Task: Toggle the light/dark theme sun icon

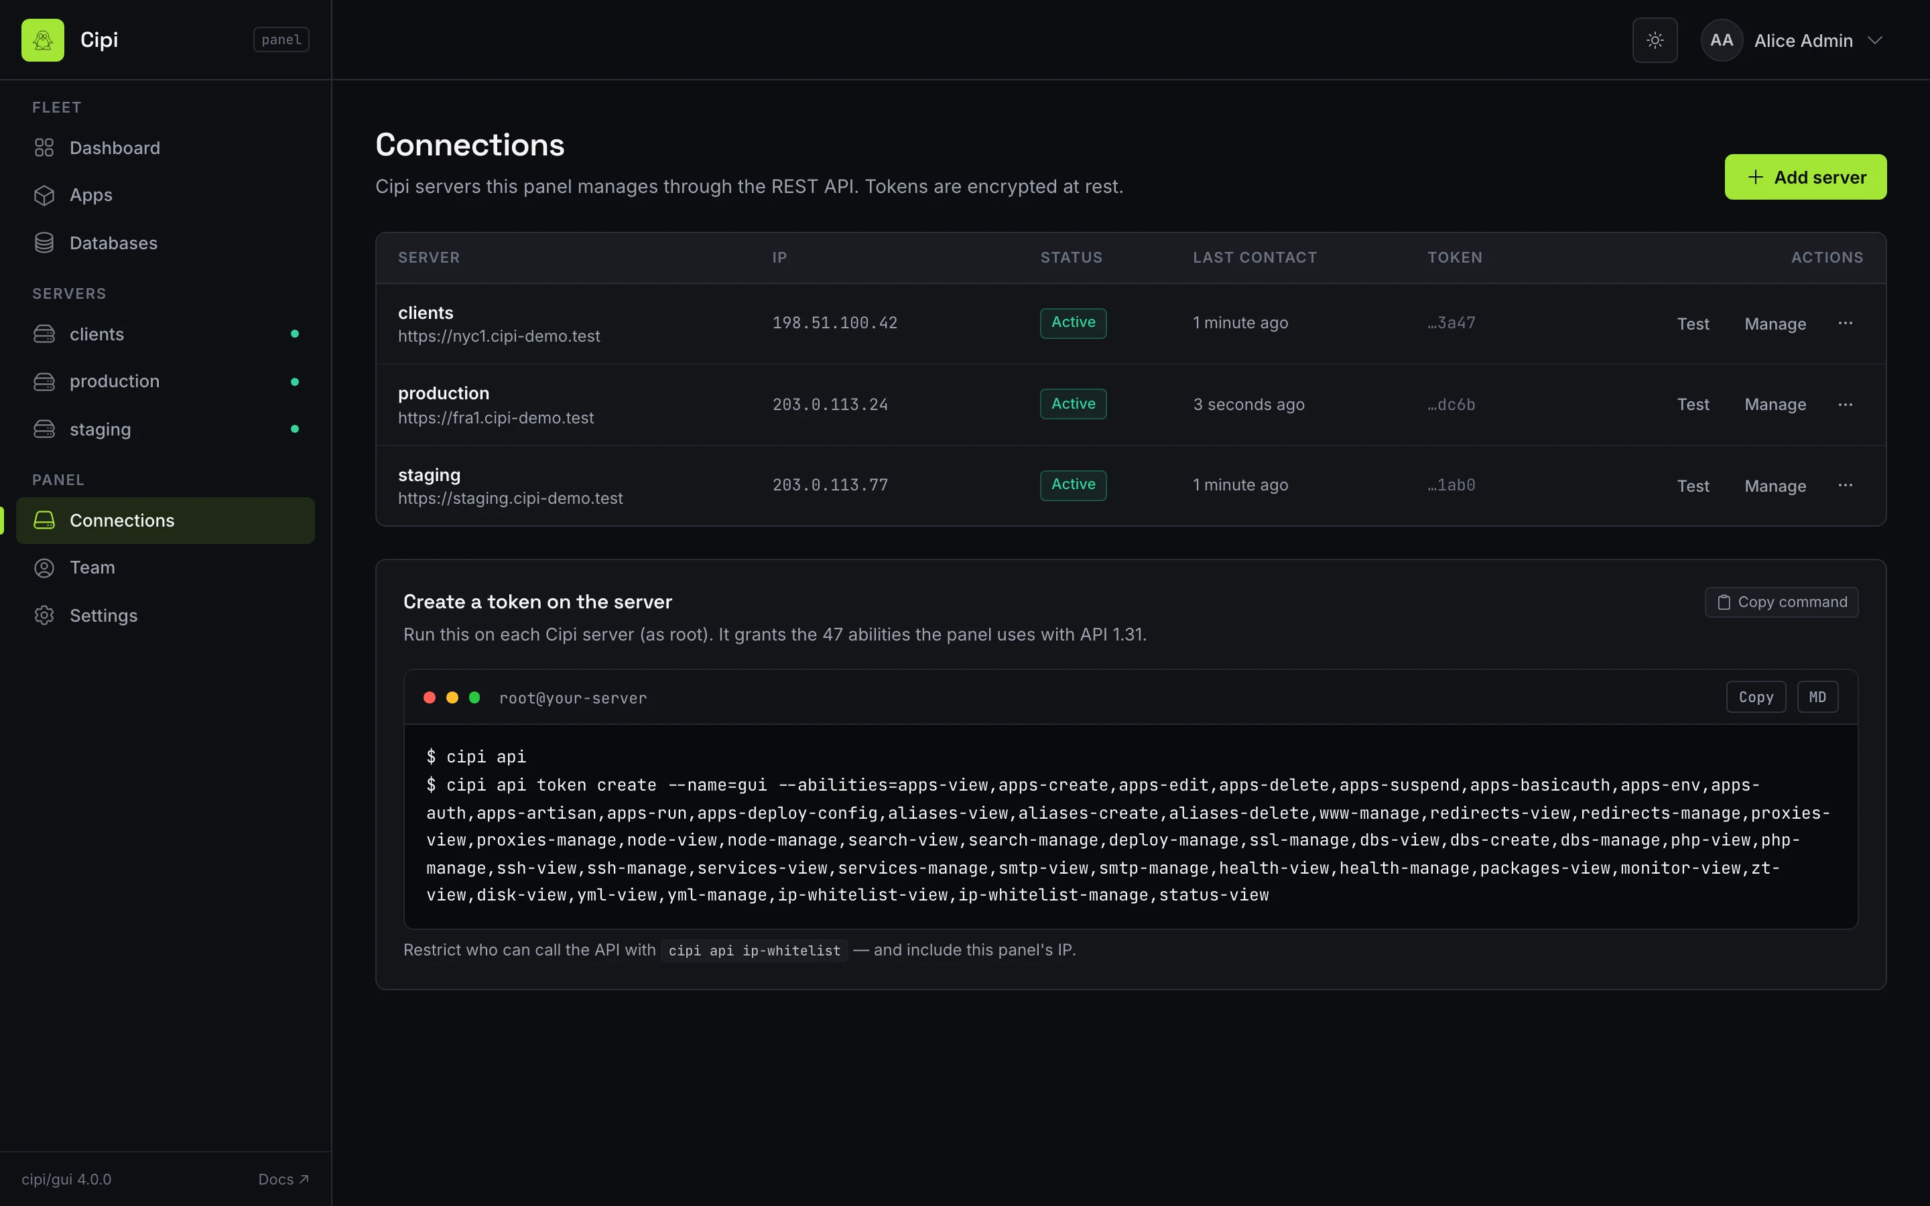Action: pyautogui.click(x=1655, y=40)
